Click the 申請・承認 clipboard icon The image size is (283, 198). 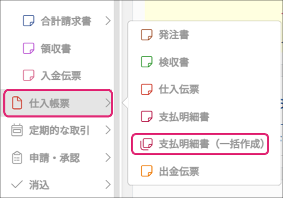[17, 158]
